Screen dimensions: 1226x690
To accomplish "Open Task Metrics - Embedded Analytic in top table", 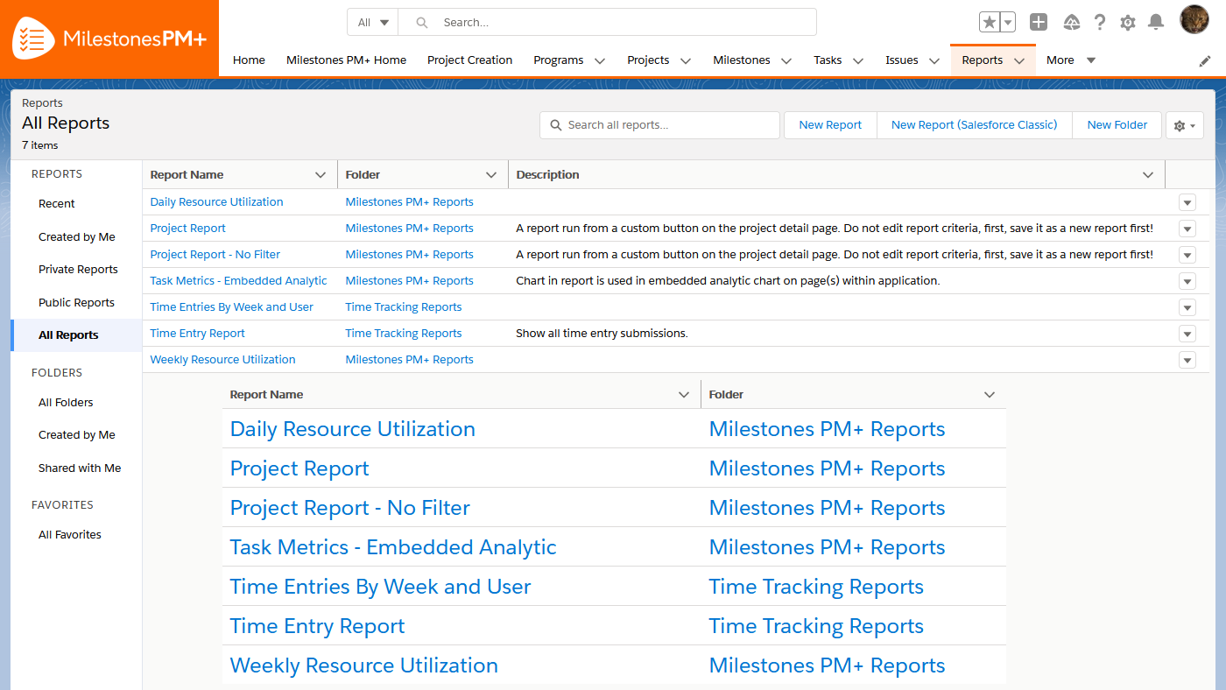I will 238,281.
